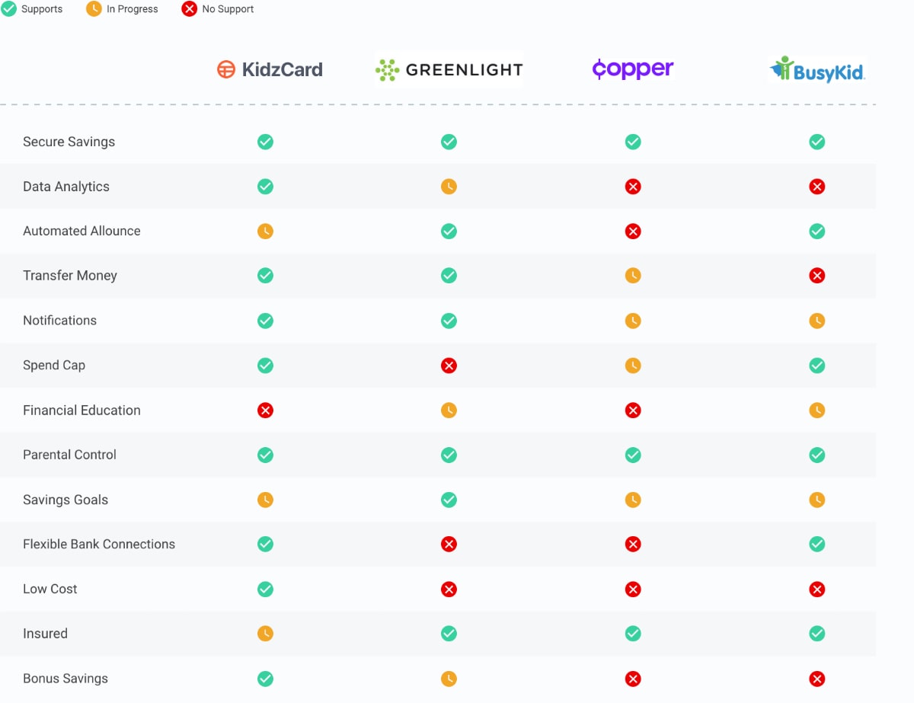Click the red No Support legend icon

click(x=190, y=9)
